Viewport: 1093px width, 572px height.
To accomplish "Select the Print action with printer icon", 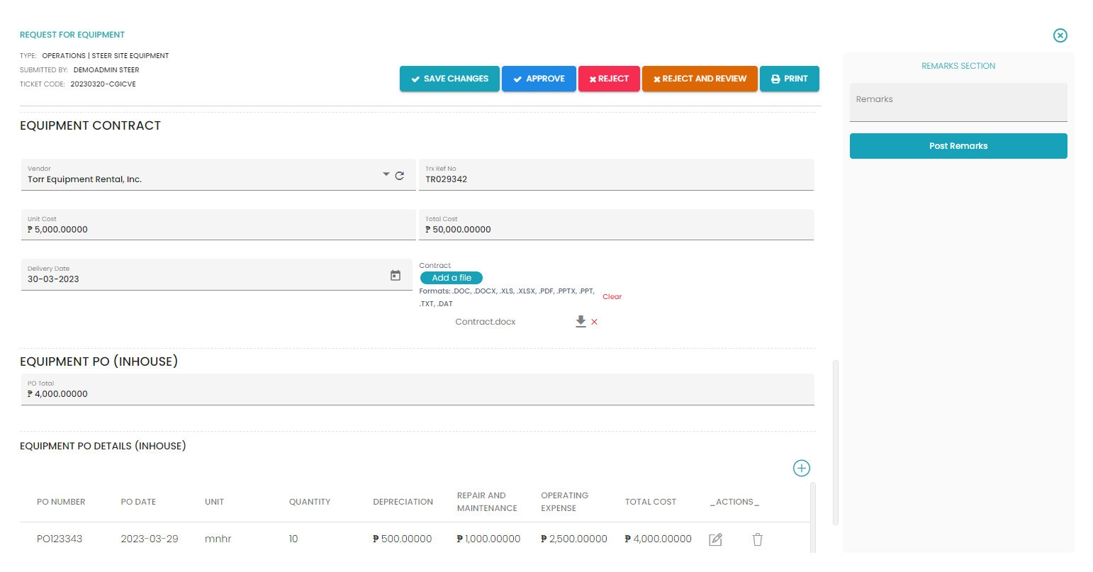I will (x=789, y=79).
